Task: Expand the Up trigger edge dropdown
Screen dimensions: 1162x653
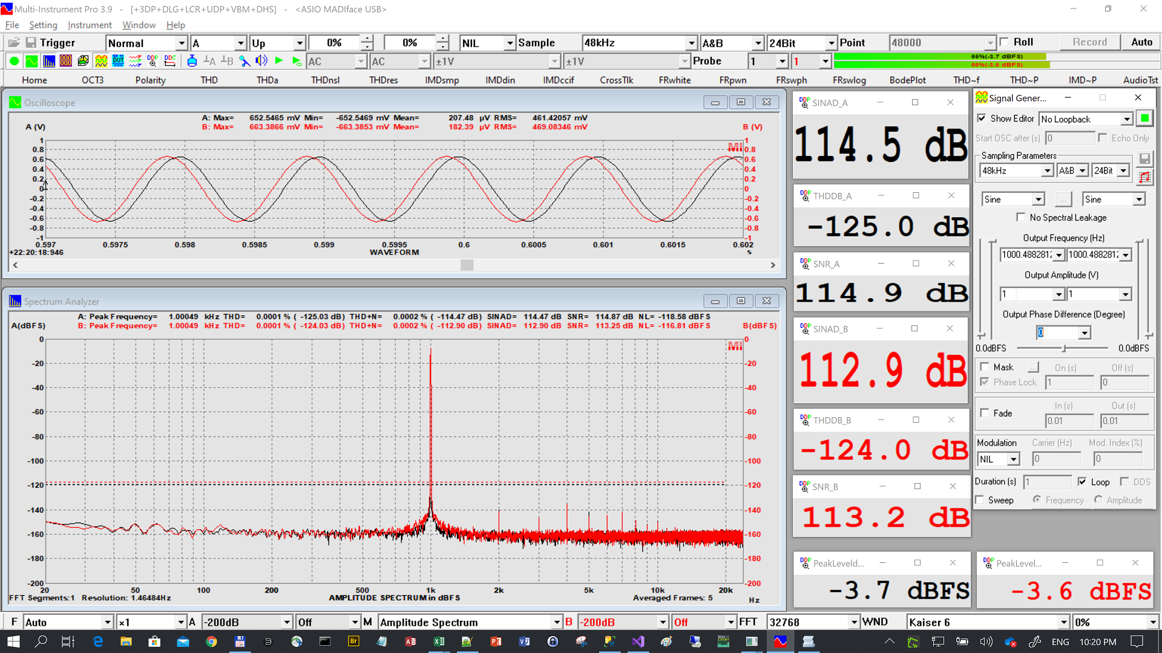Action: click(300, 43)
